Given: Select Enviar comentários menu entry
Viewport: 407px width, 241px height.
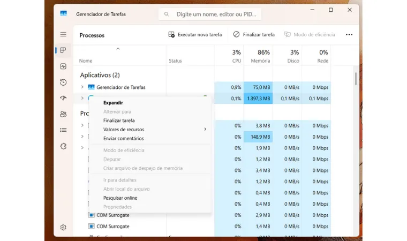Looking at the screenshot, I should pyautogui.click(x=124, y=138).
